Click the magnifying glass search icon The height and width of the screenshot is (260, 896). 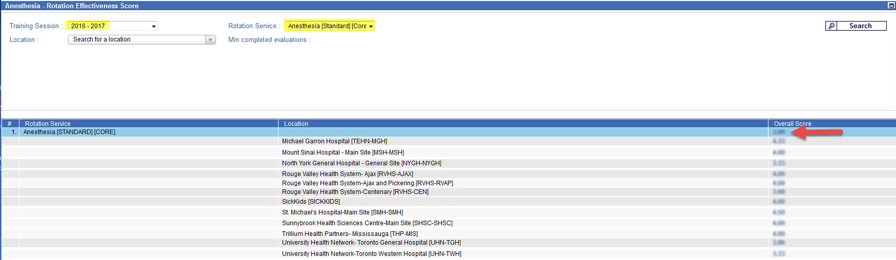tap(831, 26)
